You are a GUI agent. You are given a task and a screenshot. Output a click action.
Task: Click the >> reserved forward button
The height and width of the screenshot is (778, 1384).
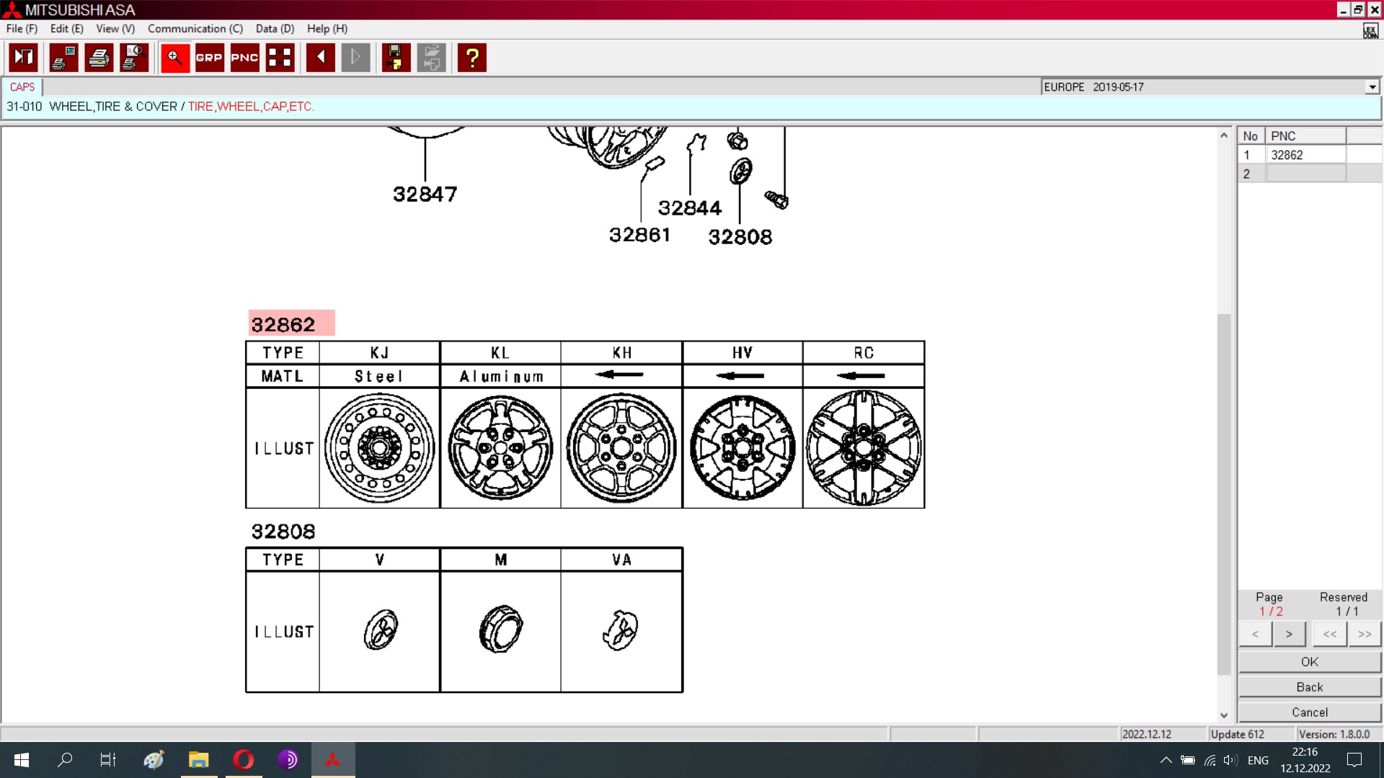pyautogui.click(x=1364, y=634)
